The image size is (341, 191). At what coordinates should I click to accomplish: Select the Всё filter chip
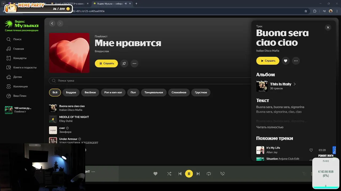[x=55, y=93]
